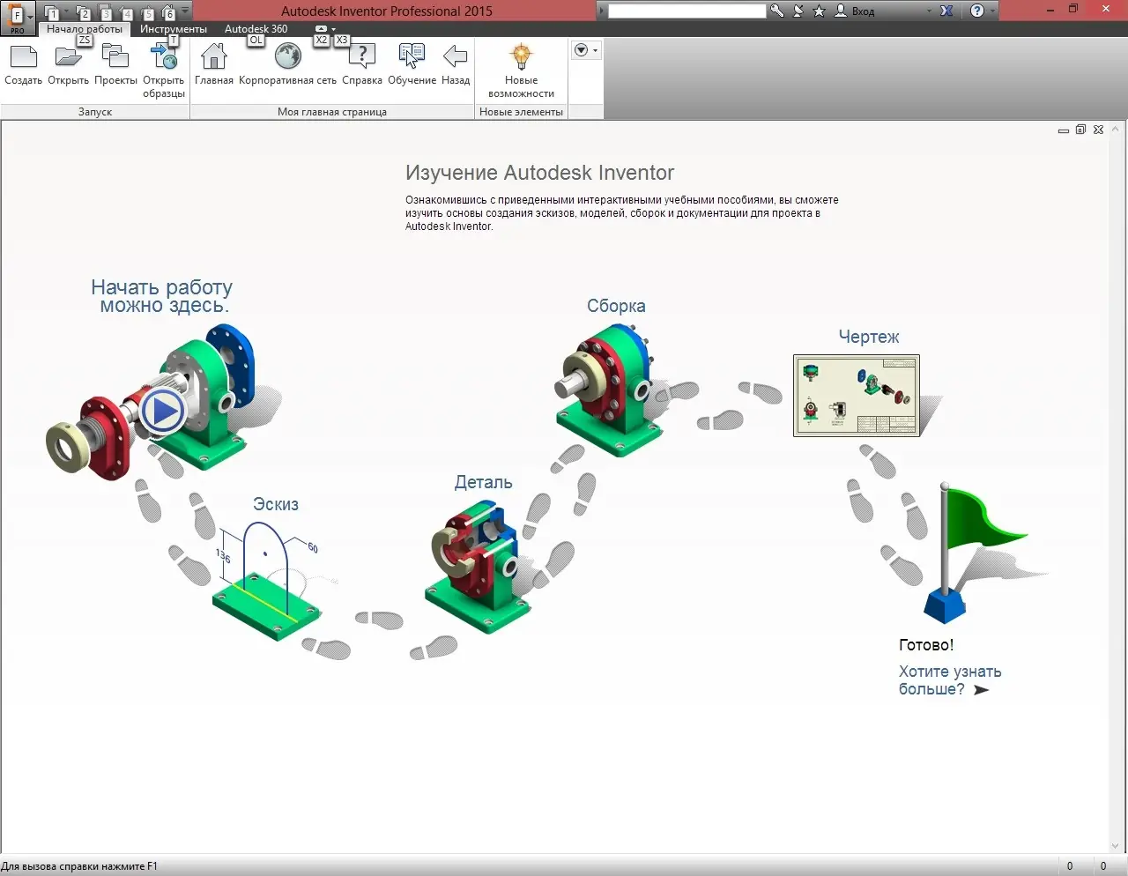Open the Эскиз tutorial label

pos(276,504)
